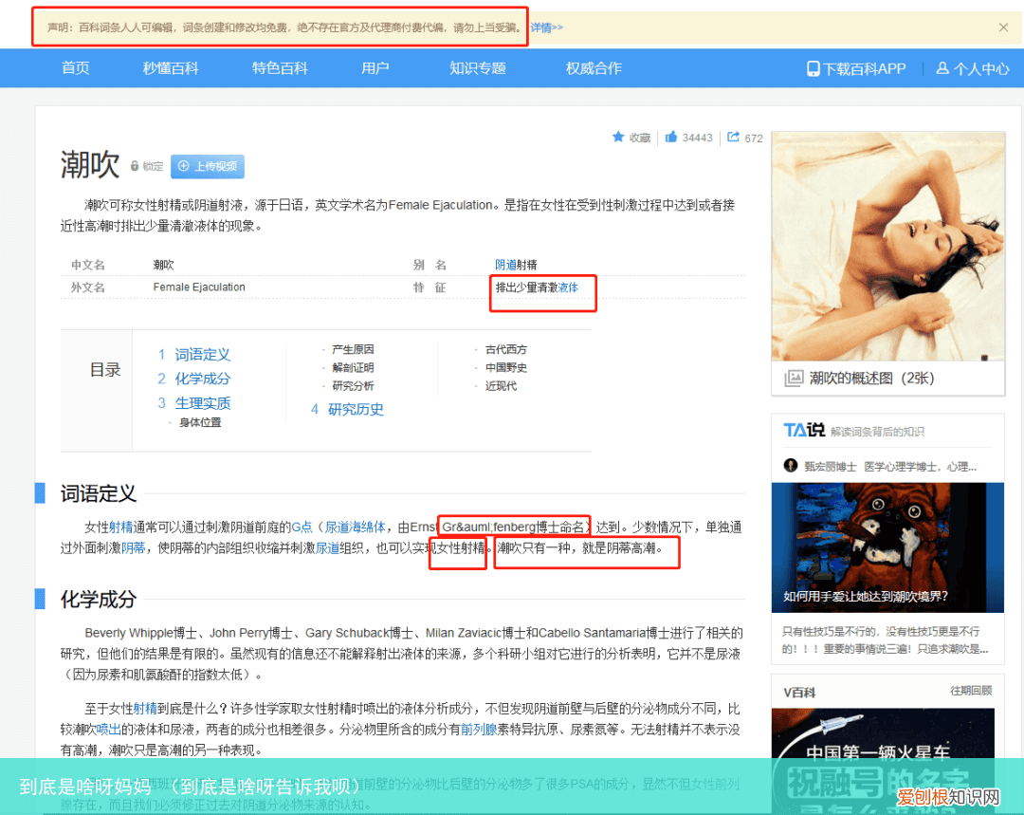Jump to 古代西方 sub-entry
Viewport: 1024px width, 815px height.
(x=506, y=349)
